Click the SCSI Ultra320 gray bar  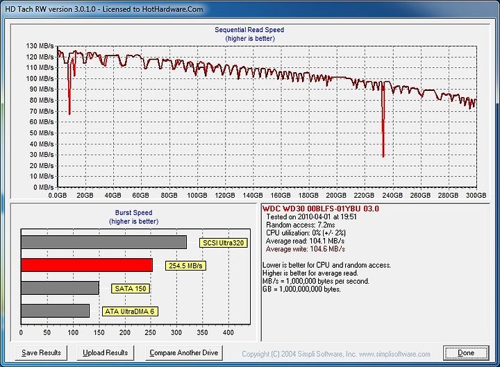pyautogui.click(x=103, y=242)
